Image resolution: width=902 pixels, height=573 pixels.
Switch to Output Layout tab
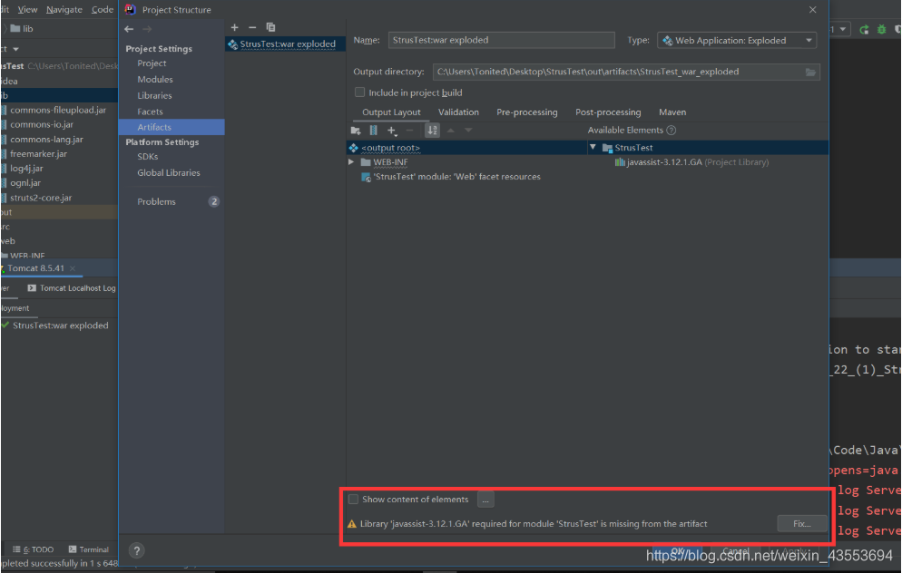coord(391,112)
